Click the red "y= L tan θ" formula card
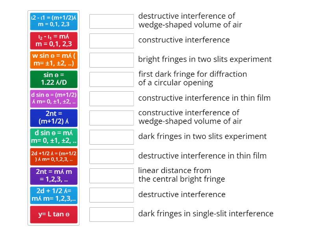This screenshot has width=315, height=236. 54,214
